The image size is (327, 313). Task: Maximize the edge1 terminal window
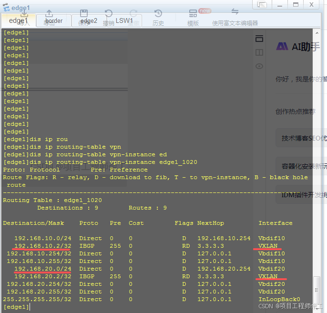[296, 5]
